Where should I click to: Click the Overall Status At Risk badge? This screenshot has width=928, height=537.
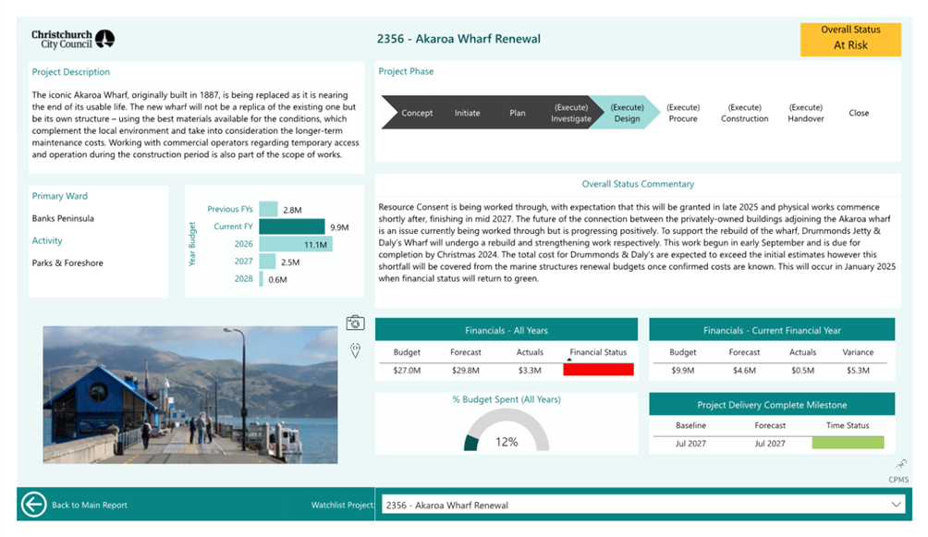850,39
